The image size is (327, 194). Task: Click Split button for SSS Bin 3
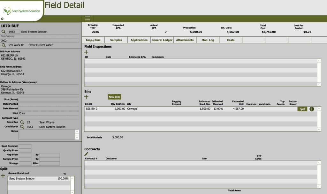tap(302, 109)
